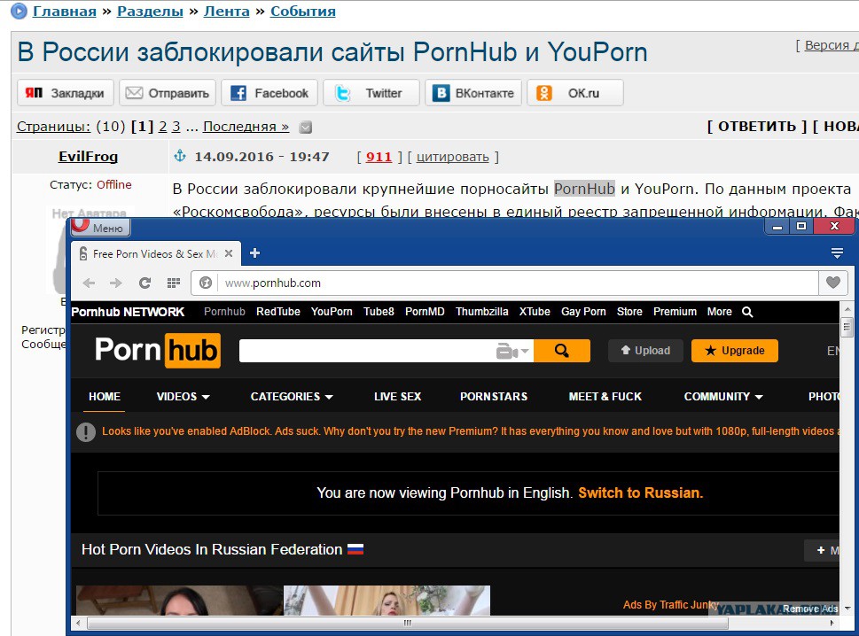859x636 pixels.
Task: Open the video search type dropdown
Action: tap(512, 351)
